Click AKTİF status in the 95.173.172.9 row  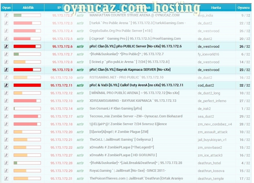tap(80, 70)
